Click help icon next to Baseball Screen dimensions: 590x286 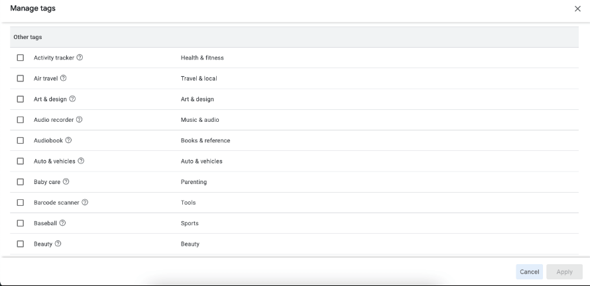[x=62, y=223]
